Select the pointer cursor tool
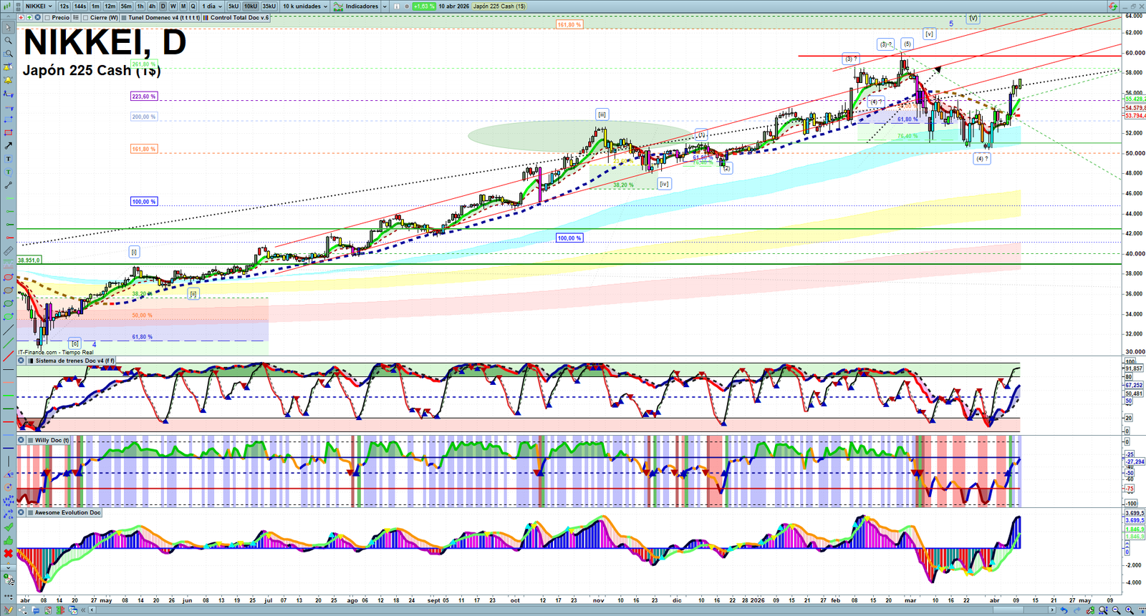This screenshot has height=616, width=1146. [x=8, y=27]
